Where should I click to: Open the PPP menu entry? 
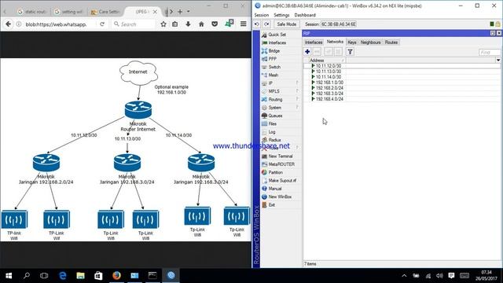coord(273,59)
